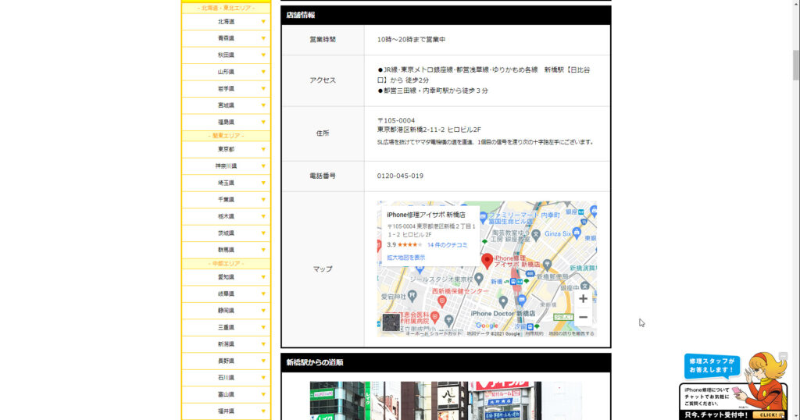The image size is (800, 420).
Task: Click the iPhone Doctor 新橋店 map marker
Action: (x=503, y=301)
